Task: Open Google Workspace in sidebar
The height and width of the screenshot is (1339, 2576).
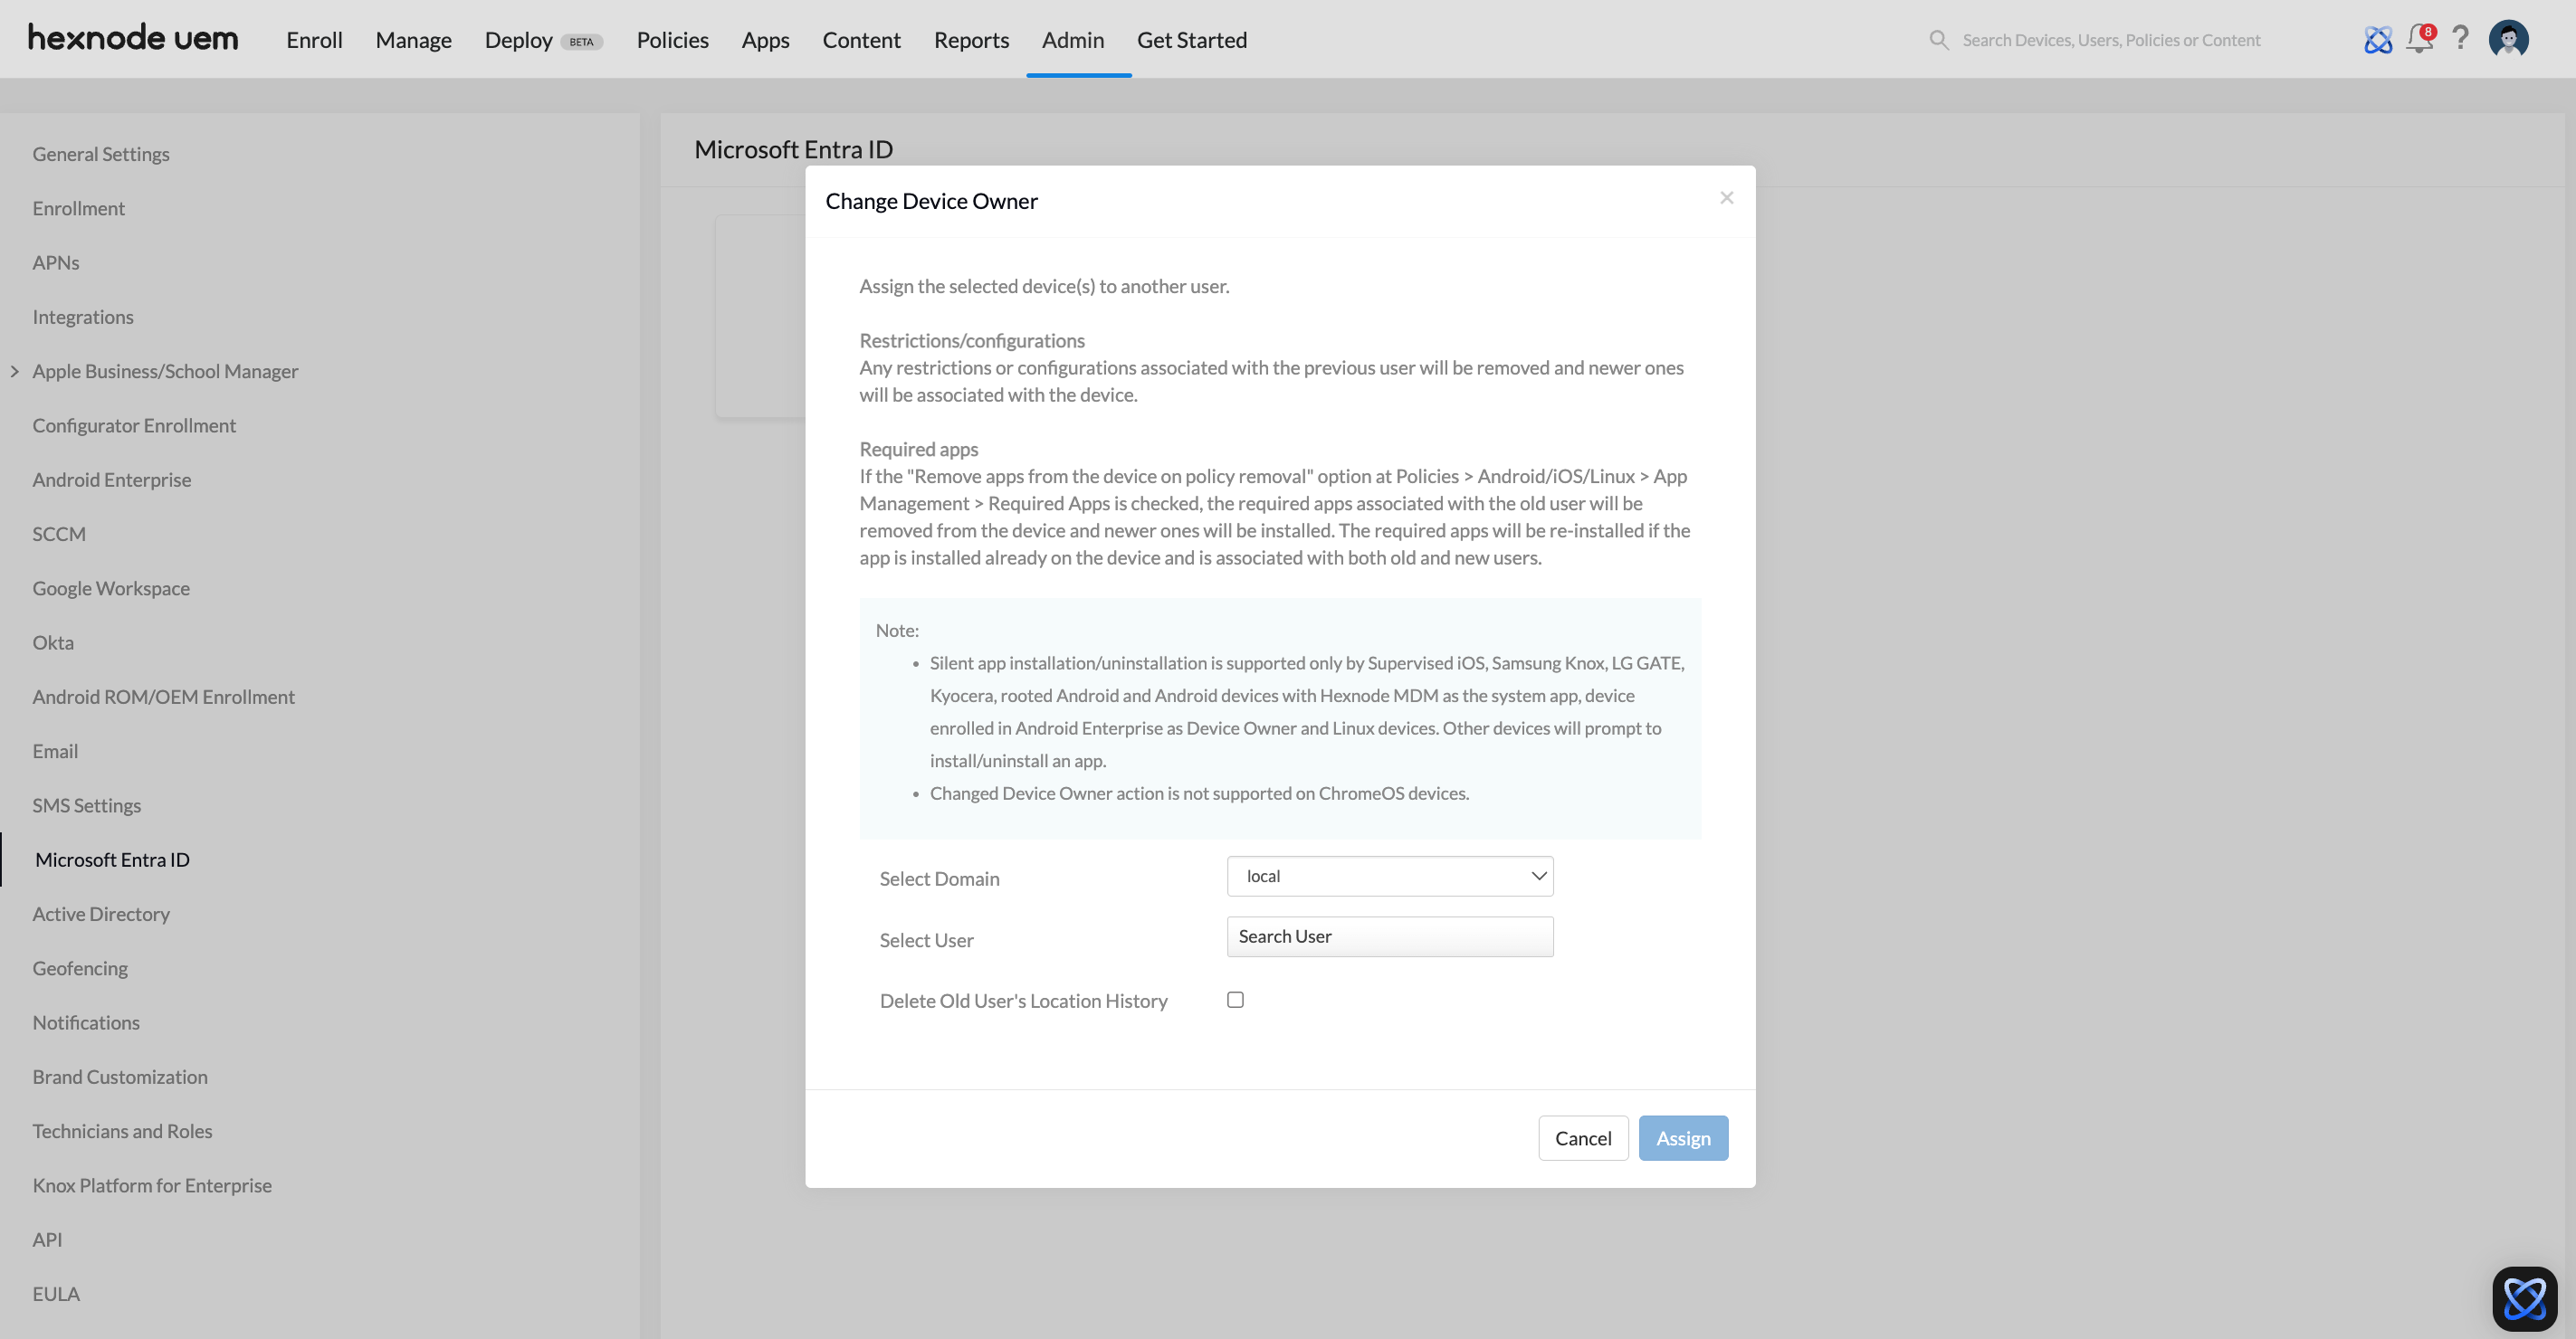Action: (110, 589)
